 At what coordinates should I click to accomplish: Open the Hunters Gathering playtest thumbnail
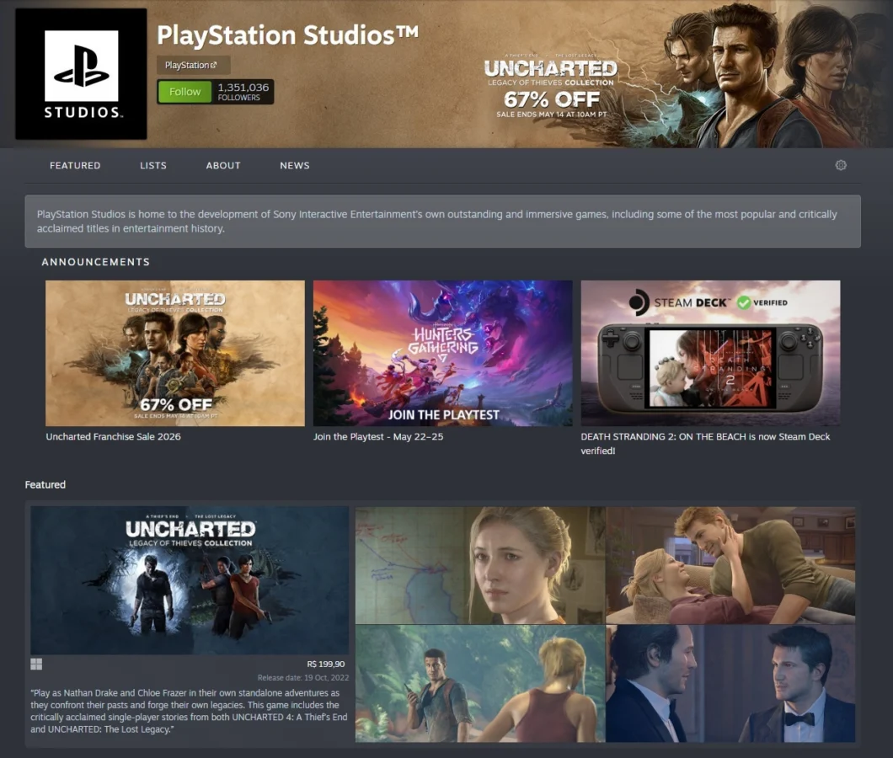coord(442,353)
